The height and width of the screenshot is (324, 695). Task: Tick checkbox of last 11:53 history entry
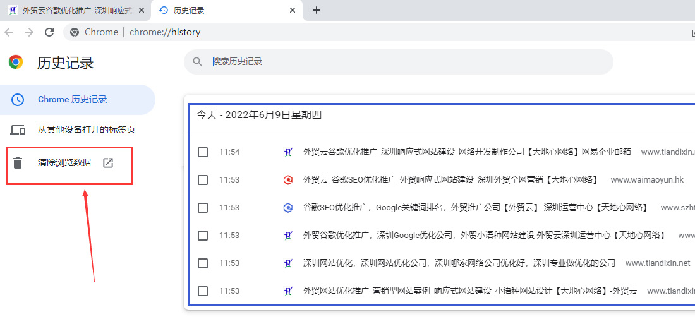pyautogui.click(x=203, y=291)
